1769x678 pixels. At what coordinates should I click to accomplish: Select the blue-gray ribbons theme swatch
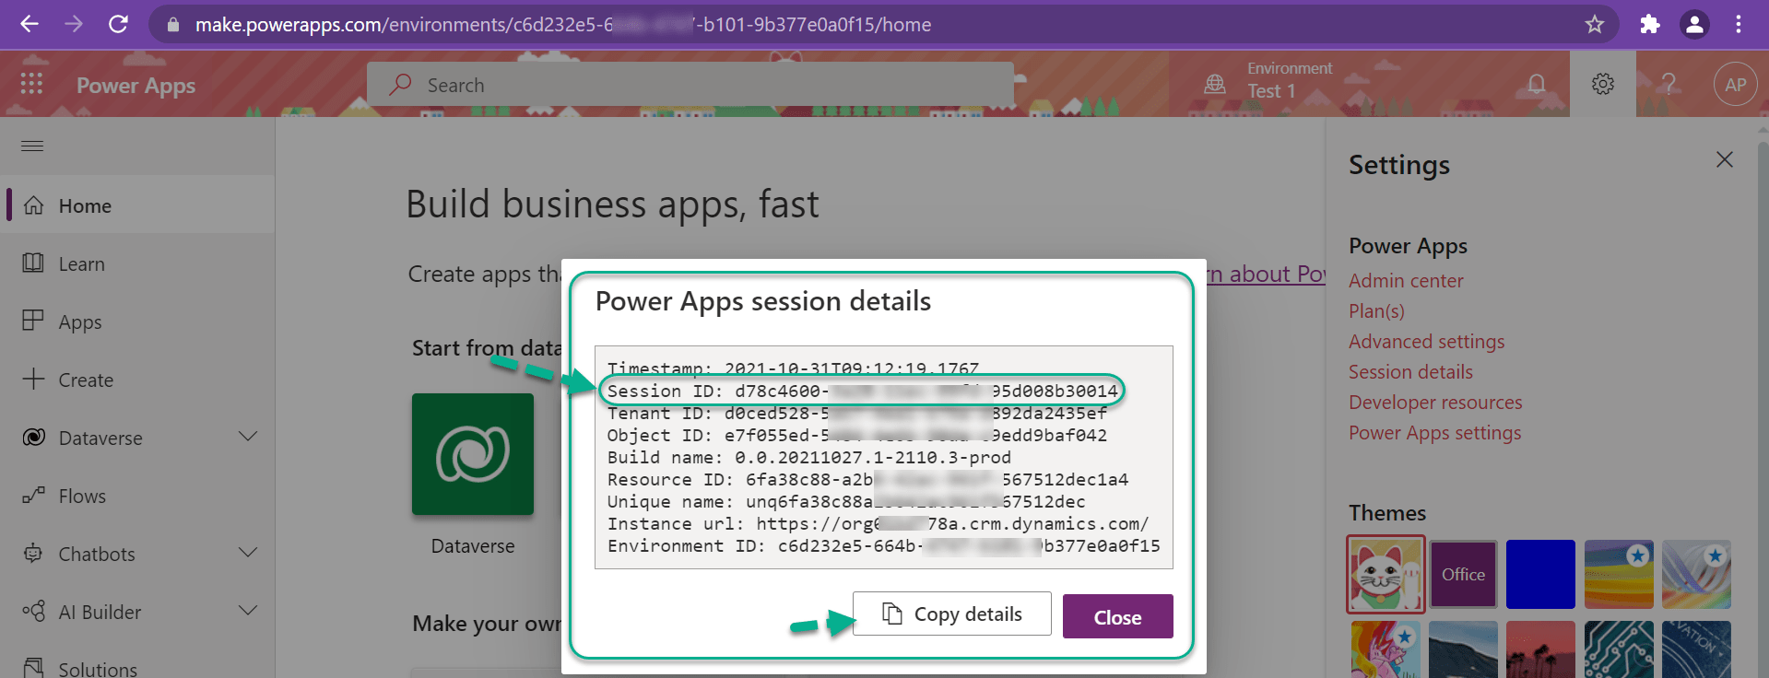(1696, 574)
